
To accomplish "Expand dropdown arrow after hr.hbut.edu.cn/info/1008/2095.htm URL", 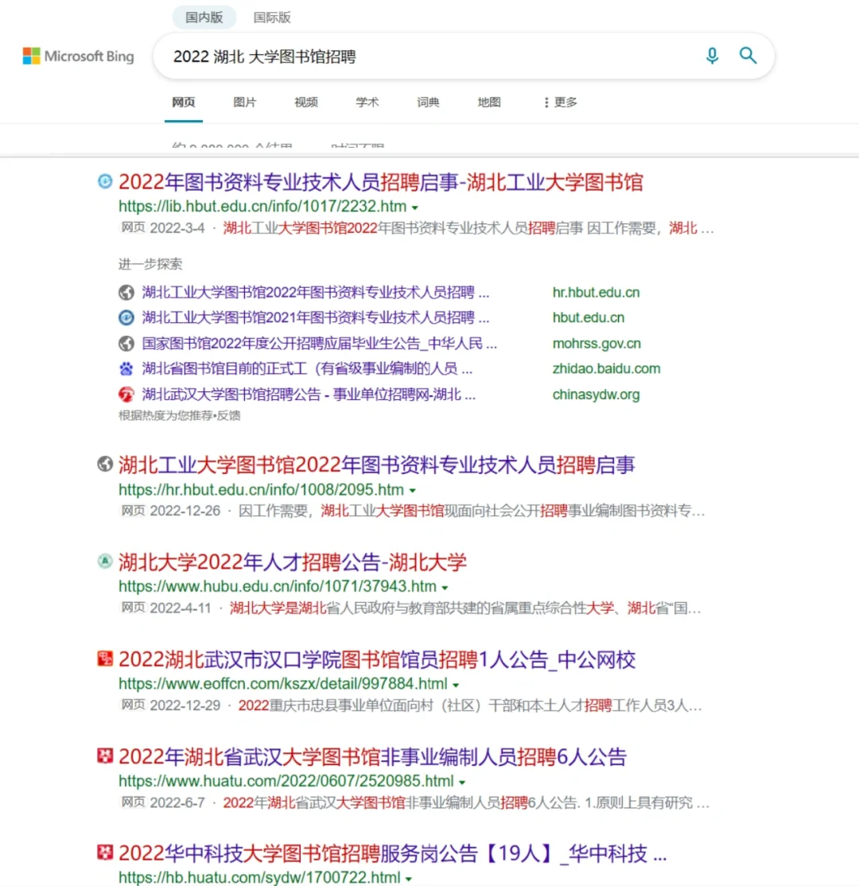I will coord(413,491).
